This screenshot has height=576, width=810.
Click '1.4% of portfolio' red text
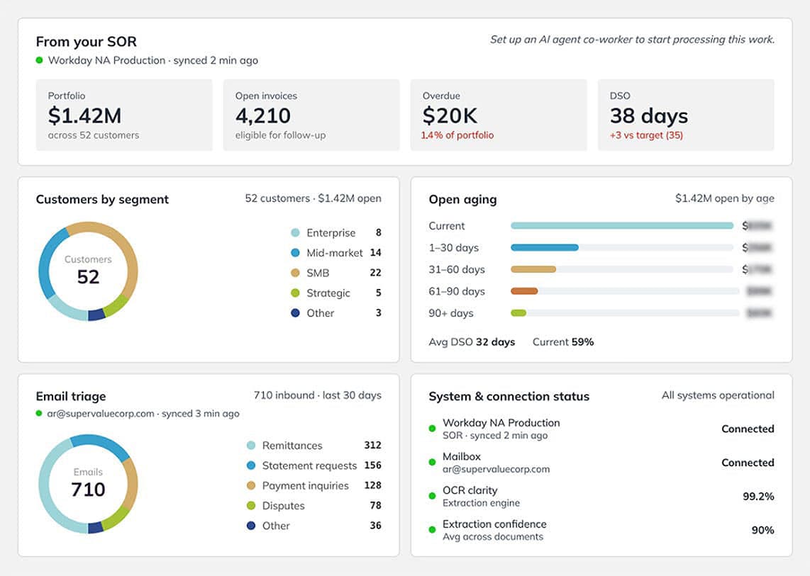click(457, 135)
